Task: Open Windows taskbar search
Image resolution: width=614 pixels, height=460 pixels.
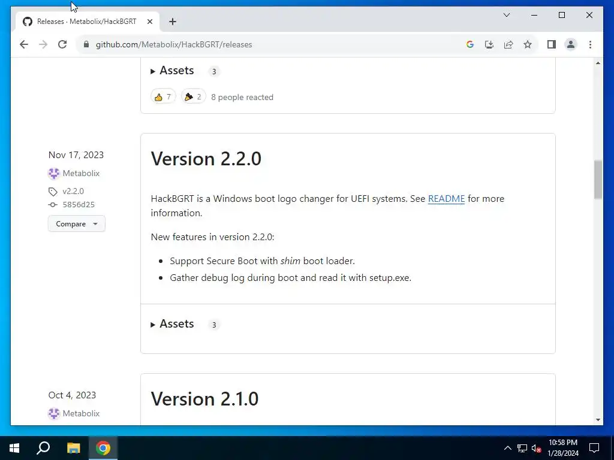Action: coord(43,448)
